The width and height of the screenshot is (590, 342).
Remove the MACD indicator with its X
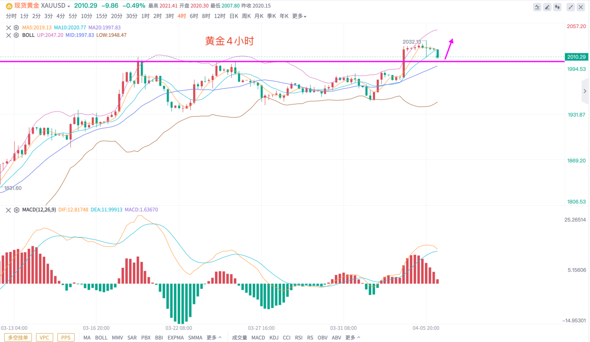(8, 210)
